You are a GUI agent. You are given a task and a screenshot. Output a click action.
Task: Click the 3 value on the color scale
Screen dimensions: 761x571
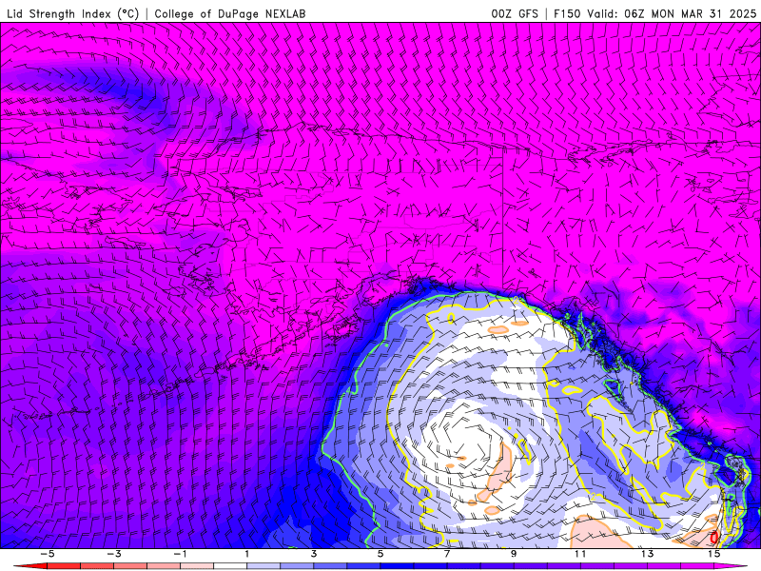click(x=314, y=554)
